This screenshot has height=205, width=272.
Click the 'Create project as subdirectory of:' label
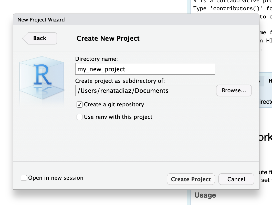120,81
